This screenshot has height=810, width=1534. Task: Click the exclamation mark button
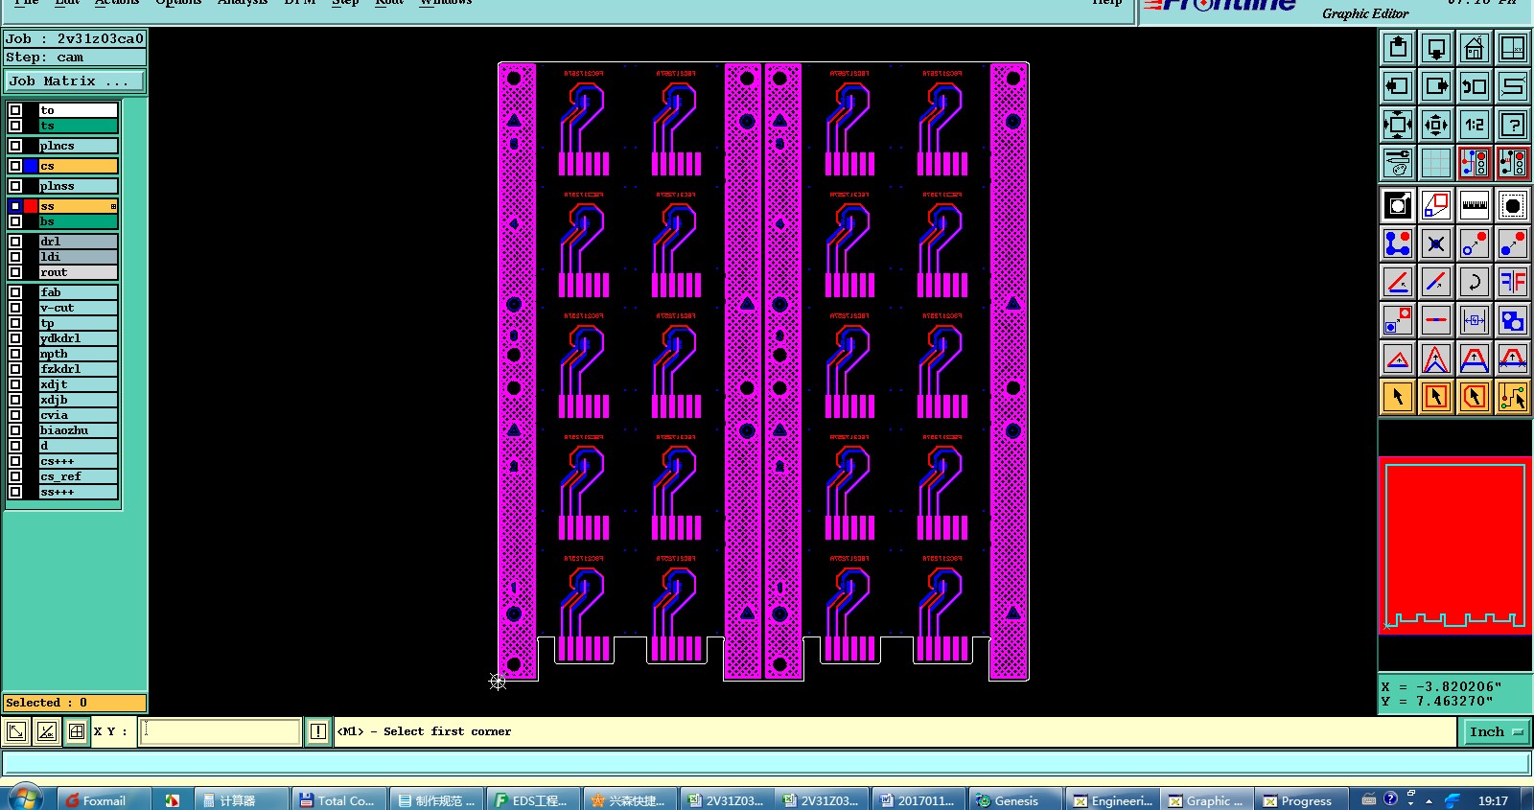point(318,731)
